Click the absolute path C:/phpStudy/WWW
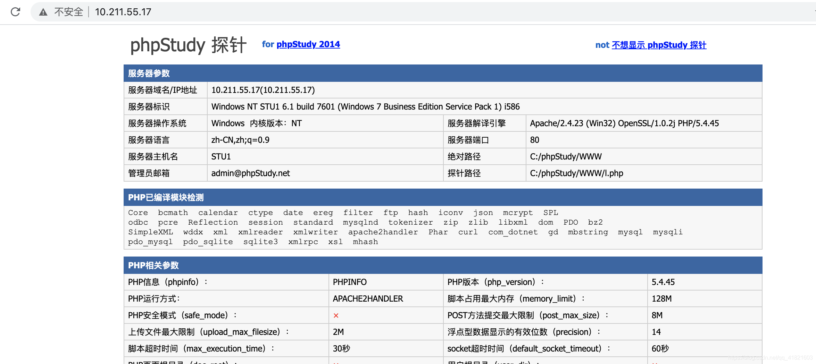The width and height of the screenshot is (816, 364). click(x=566, y=157)
